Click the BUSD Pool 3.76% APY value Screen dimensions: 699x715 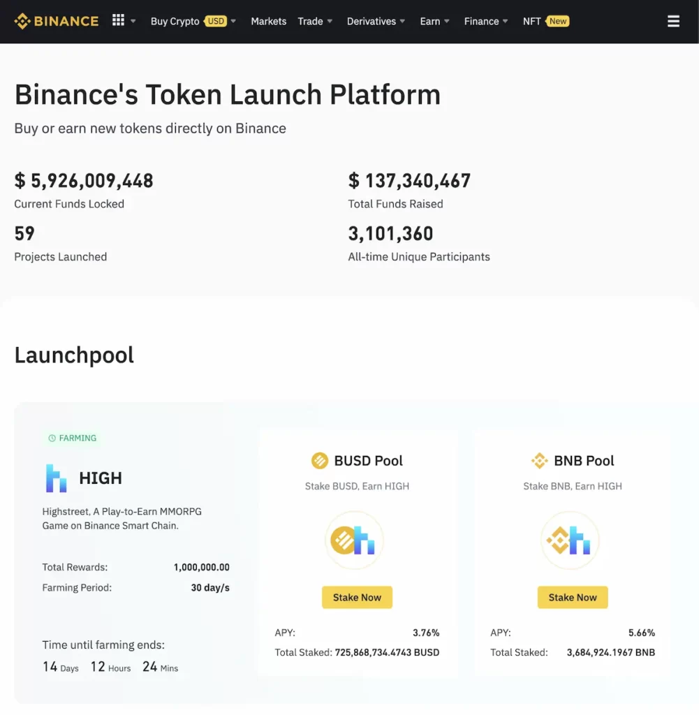[426, 633]
